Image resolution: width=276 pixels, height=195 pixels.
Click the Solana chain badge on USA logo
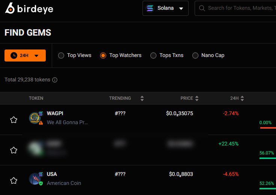coord(41,174)
